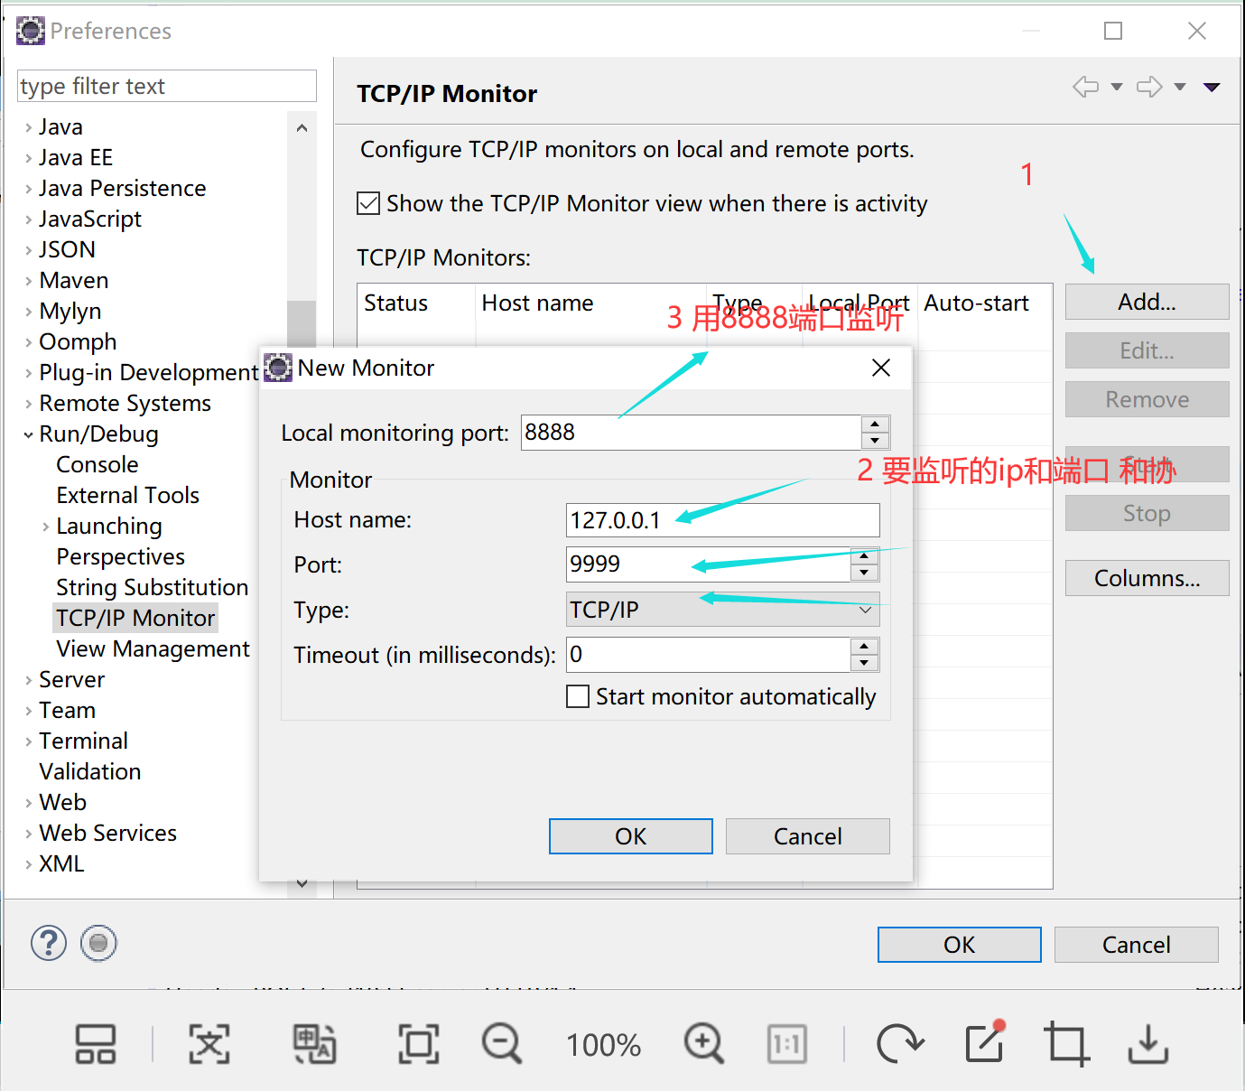Screen dimensions: 1245x1091
Task: Go forward with the right arrow icon
Action: point(1149,87)
